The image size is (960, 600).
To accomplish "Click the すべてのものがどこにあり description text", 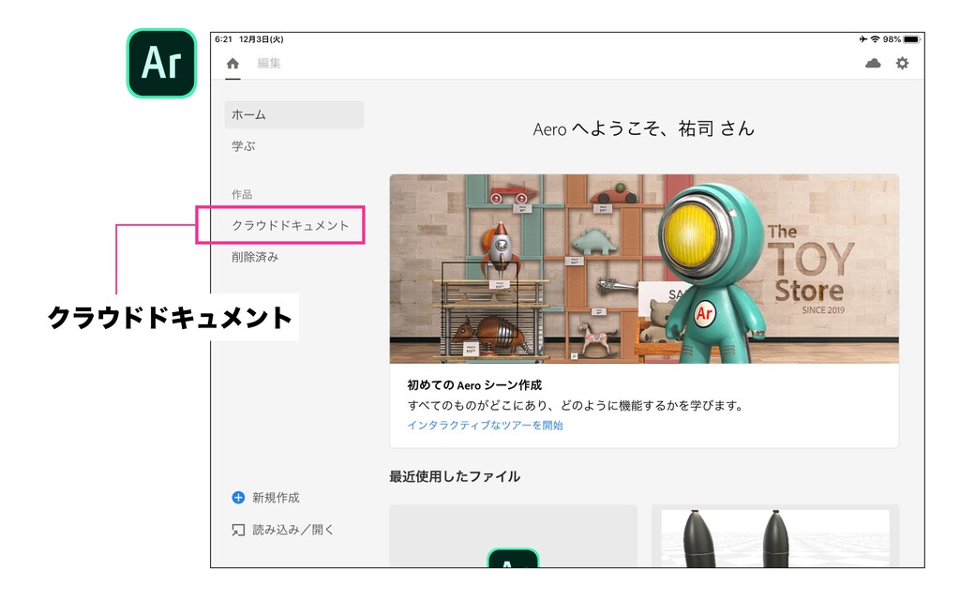I will (575, 405).
